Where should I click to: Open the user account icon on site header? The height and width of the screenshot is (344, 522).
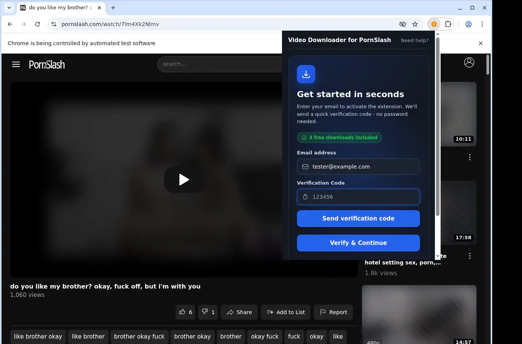469,62
